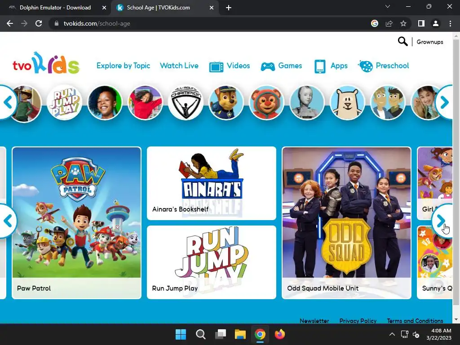The width and height of the screenshot is (460, 345).
Task: Open Windows taskbar search
Action: 201,334
